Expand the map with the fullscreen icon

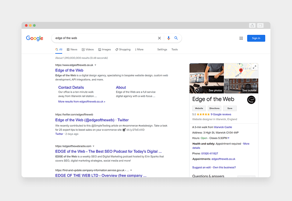click(x=255, y=67)
